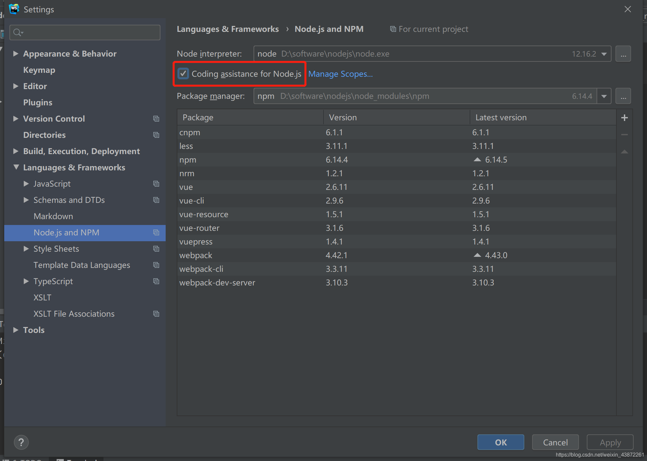Click the upgrade package arrow icon
This screenshot has height=461, width=647.
click(x=624, y=151)
